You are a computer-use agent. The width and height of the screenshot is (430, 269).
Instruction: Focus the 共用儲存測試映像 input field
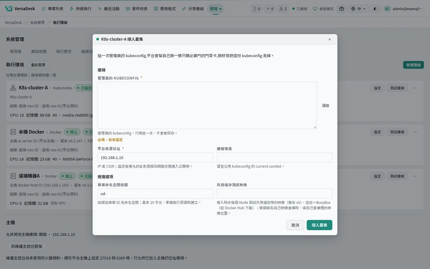coord(274,194)
